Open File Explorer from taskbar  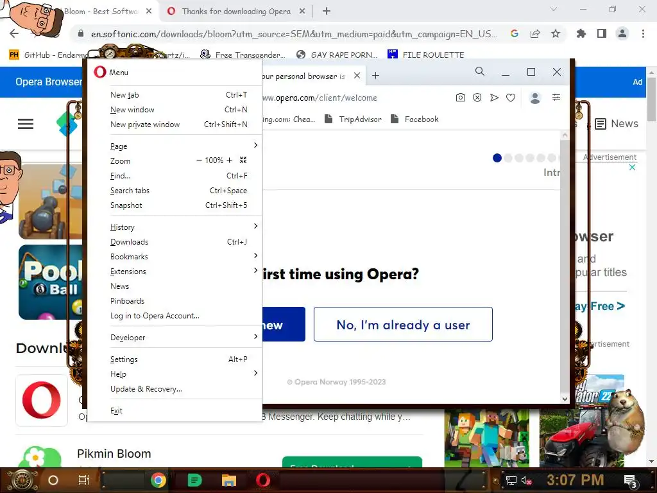pyautogui.click(x=229, y=480)
